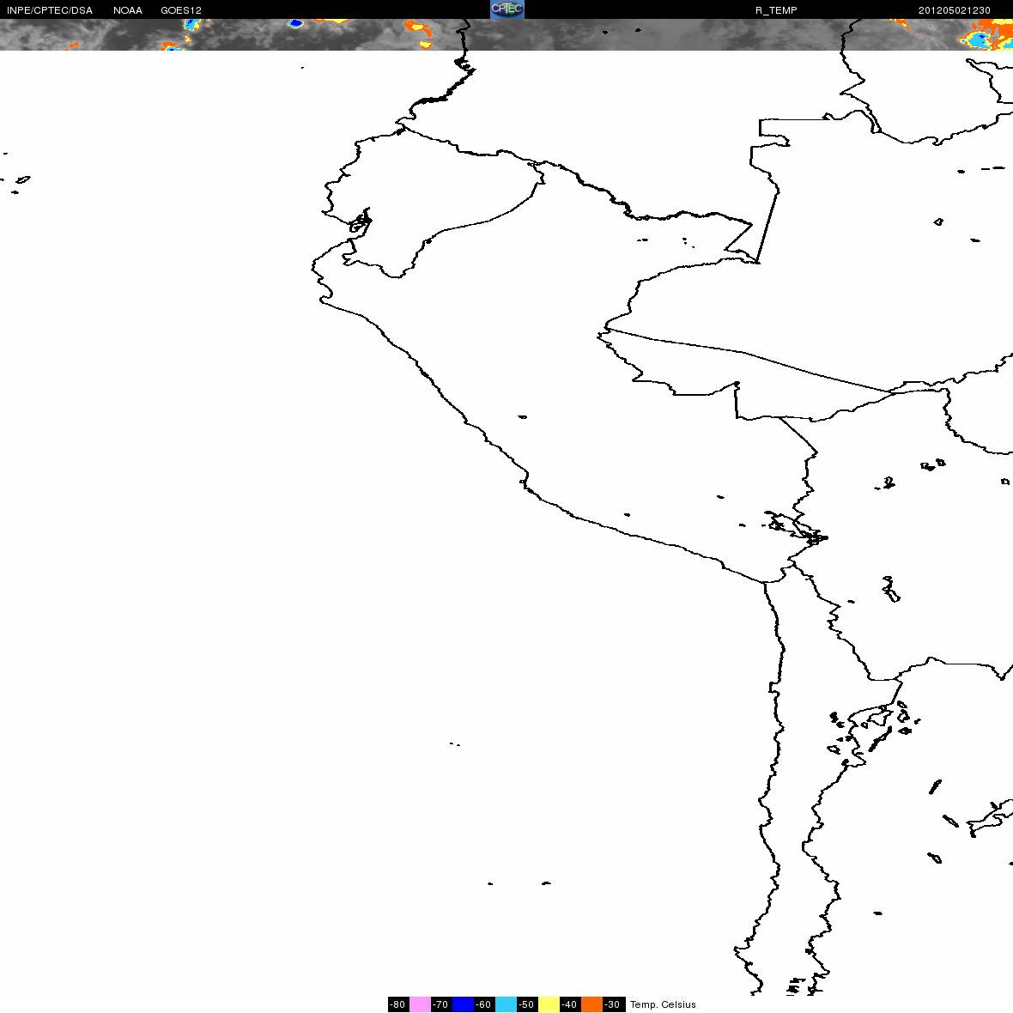1013x1013 pixels.
Task: Click the -30 legend label
Action: point(612,1004)
